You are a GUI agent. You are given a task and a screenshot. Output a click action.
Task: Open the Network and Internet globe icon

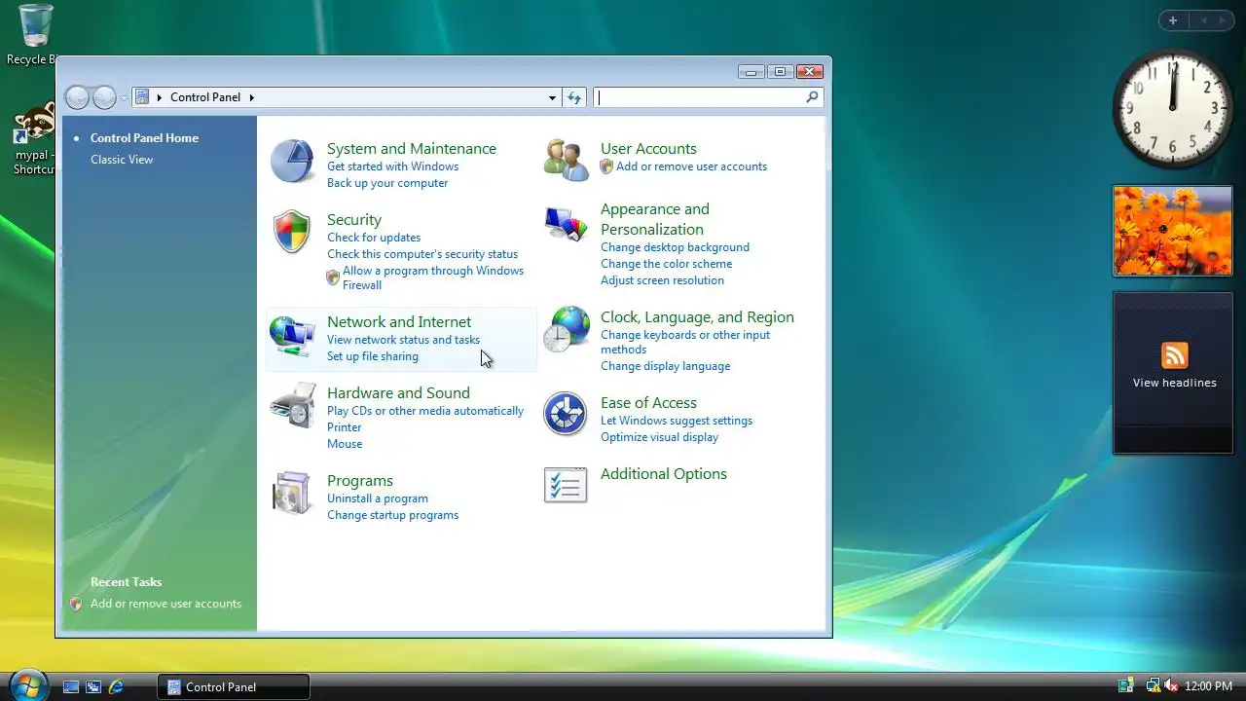pyautogui.click(x=292, y=336)
